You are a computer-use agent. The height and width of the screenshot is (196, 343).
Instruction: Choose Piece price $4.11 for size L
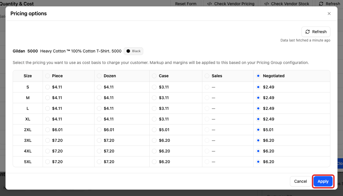click(48, 108)
